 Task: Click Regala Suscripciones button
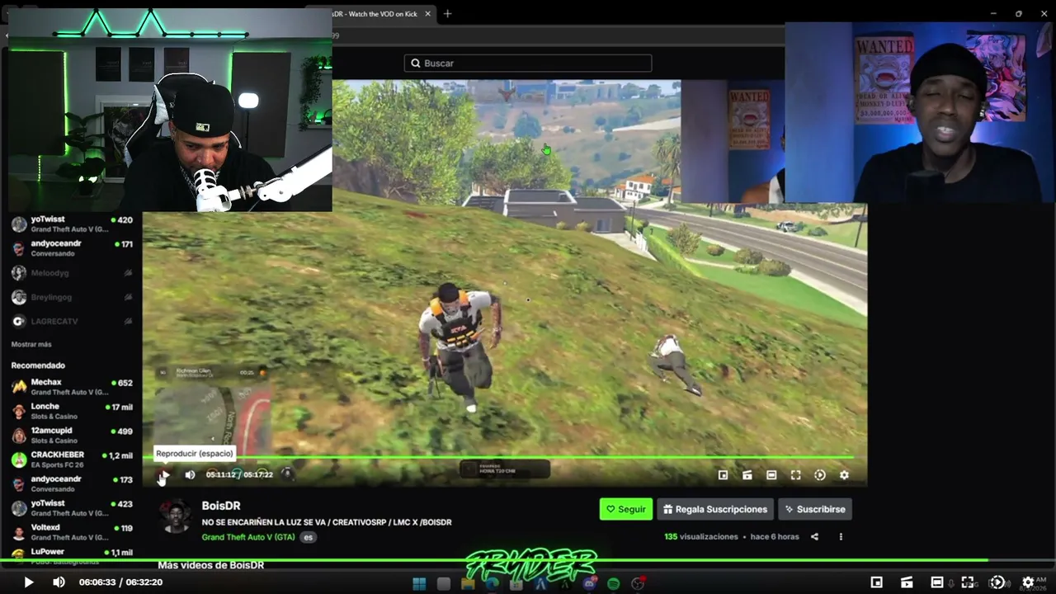[715, 509]
